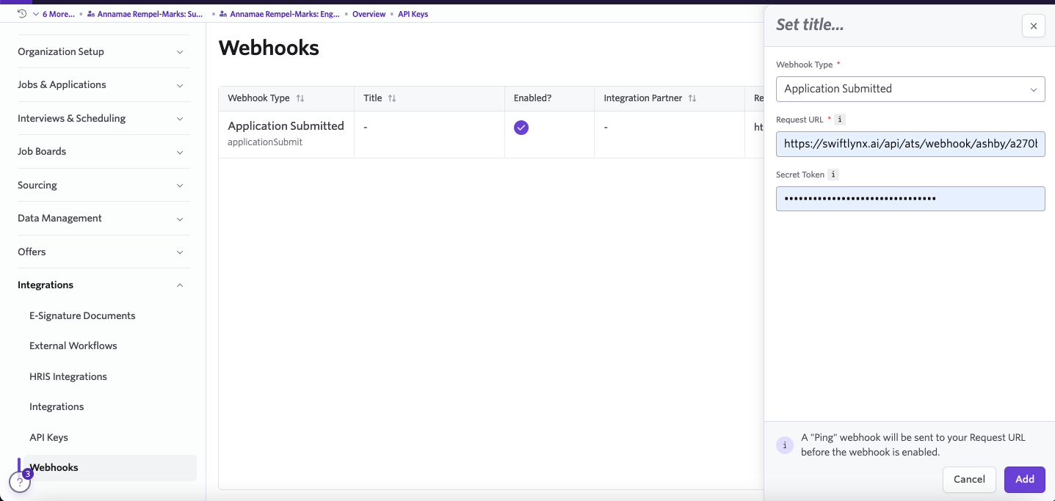Open External Workflows settings

pos(73,345)
